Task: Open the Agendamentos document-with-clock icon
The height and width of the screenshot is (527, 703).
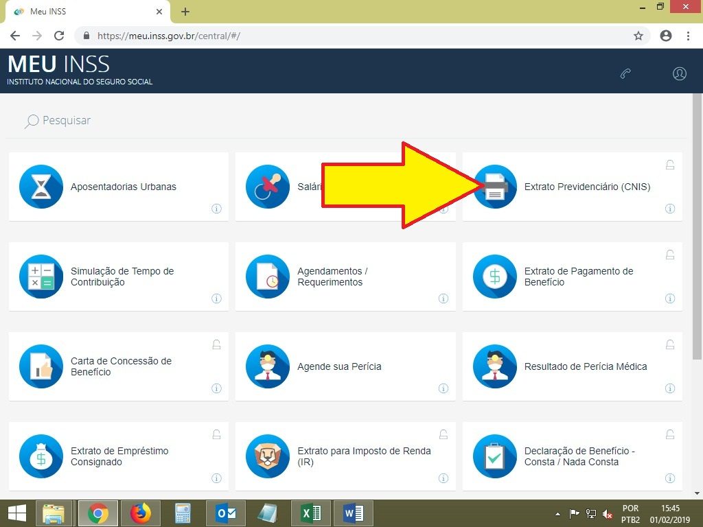Action: [268, 277]
